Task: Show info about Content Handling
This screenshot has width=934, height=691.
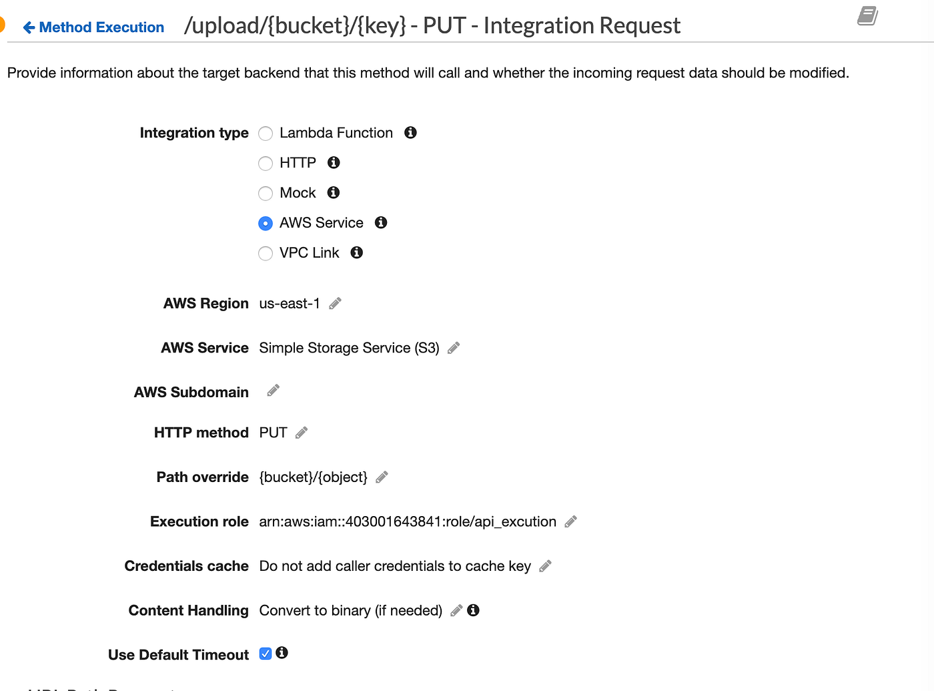Action: 474,610
